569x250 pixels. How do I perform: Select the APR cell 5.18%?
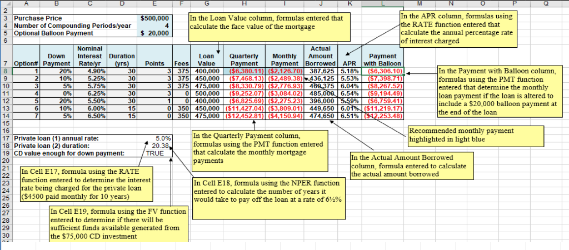tap(350, 71)
